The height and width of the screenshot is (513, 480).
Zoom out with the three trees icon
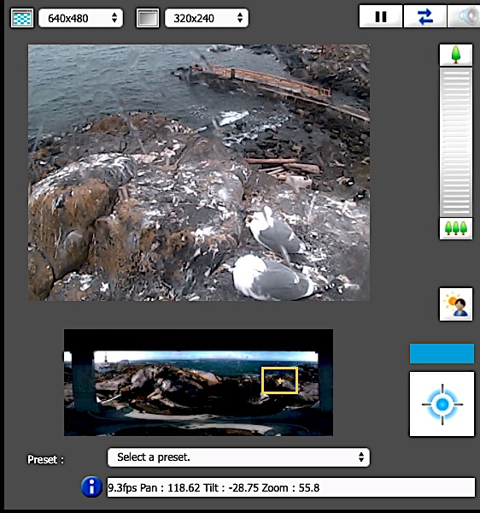click(x=456, y=228)
